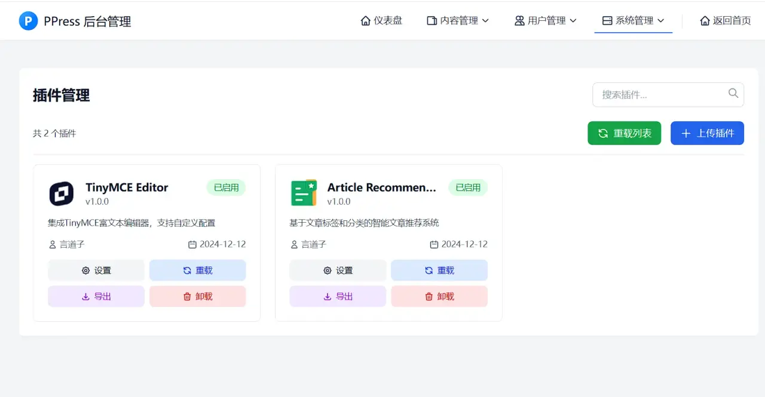Click the Article Recommen... title text
765x397 pixels.
click(x=381, y=187)
